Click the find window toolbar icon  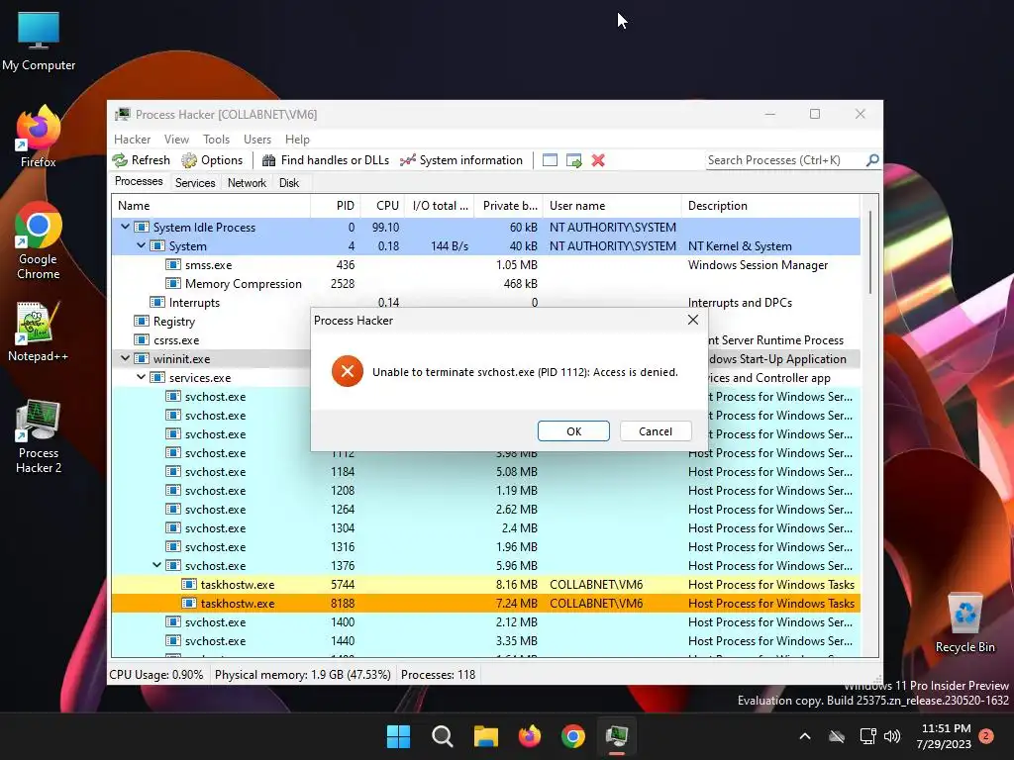[x=550, y=160]
